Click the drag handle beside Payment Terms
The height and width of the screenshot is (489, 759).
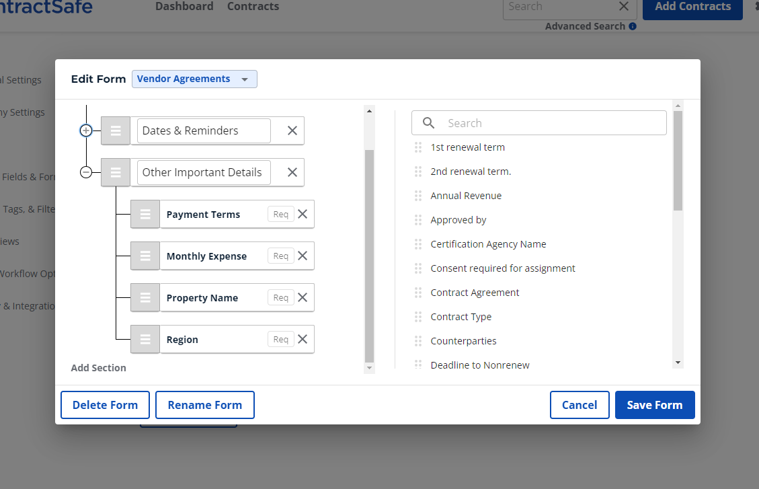[145, 214]
